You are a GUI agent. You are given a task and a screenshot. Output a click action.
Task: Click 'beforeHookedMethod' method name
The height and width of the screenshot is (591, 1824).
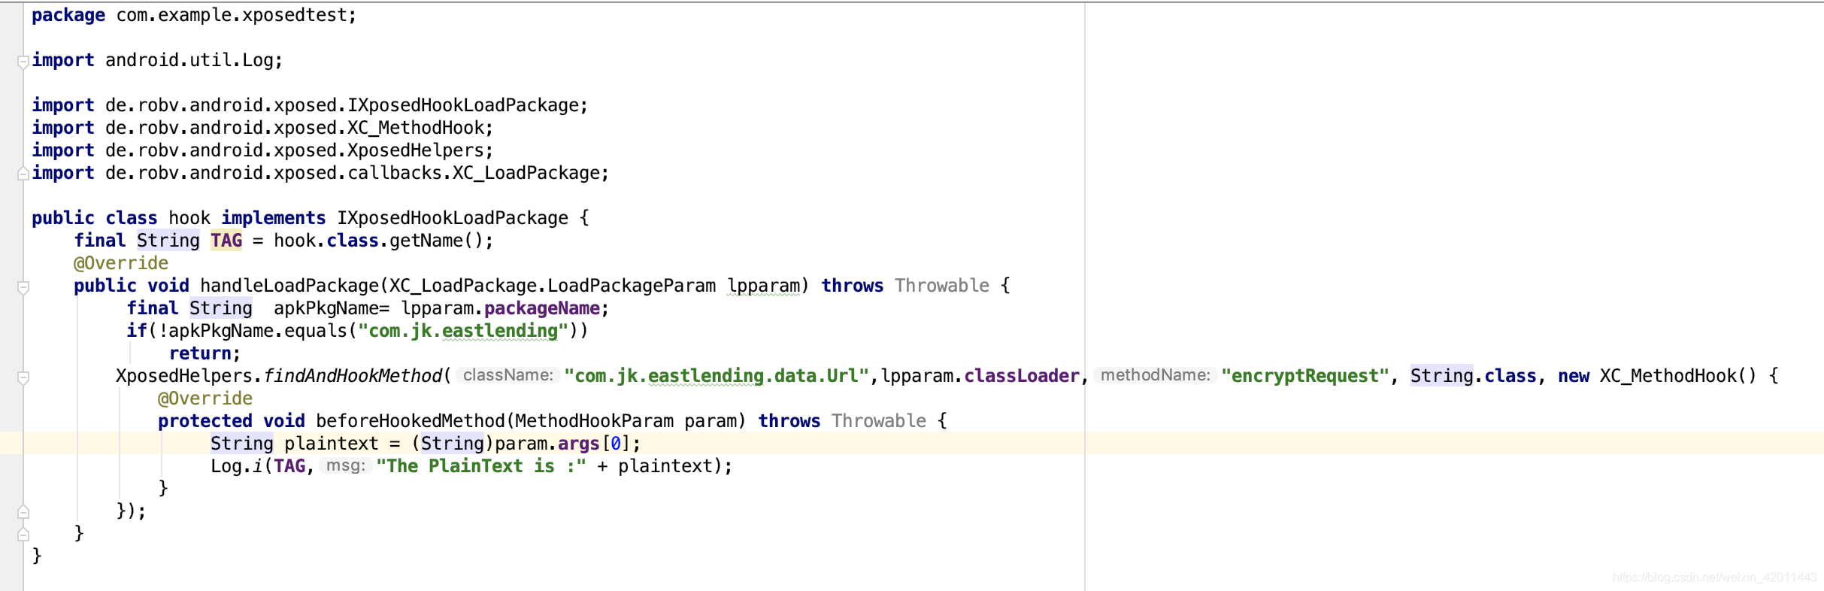pos(411,421)
